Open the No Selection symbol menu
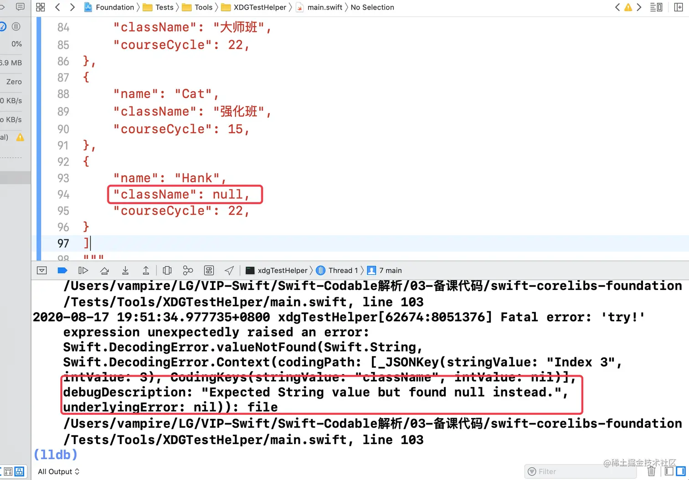The image size is (689, 480). point(372,7)
